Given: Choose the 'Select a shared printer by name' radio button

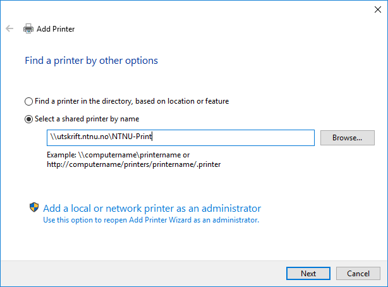Looking at the screenshot, I should pyautogui.click(x=28, y=119).
